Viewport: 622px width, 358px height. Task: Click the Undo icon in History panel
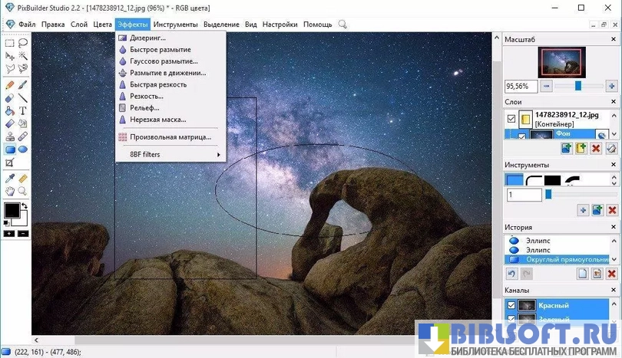pyautogui.click(x=511, y=274)
